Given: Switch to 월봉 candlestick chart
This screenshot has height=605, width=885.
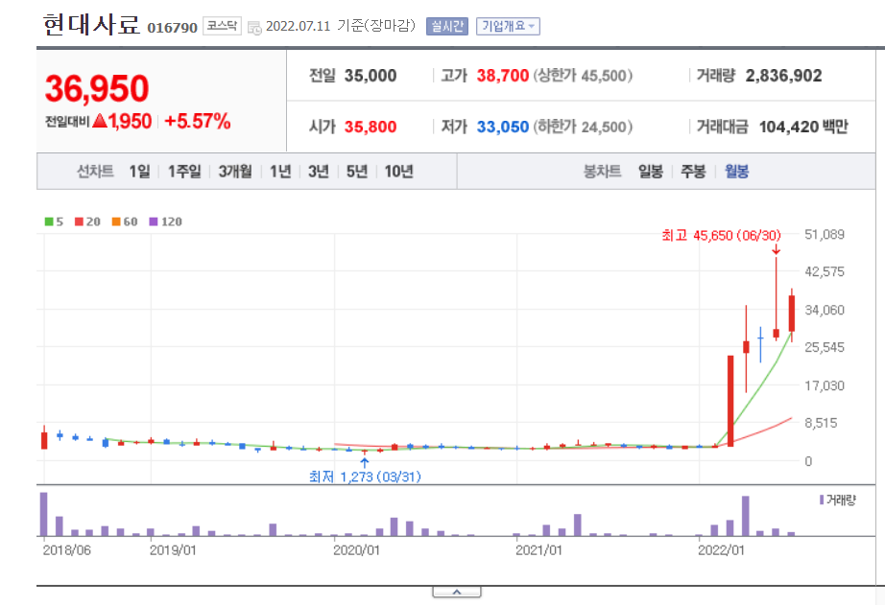Looking at the screenshot, I should [736, 171].
